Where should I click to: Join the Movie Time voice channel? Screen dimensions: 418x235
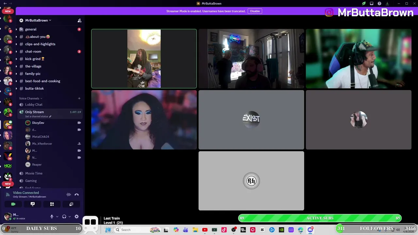click(49, 173)
